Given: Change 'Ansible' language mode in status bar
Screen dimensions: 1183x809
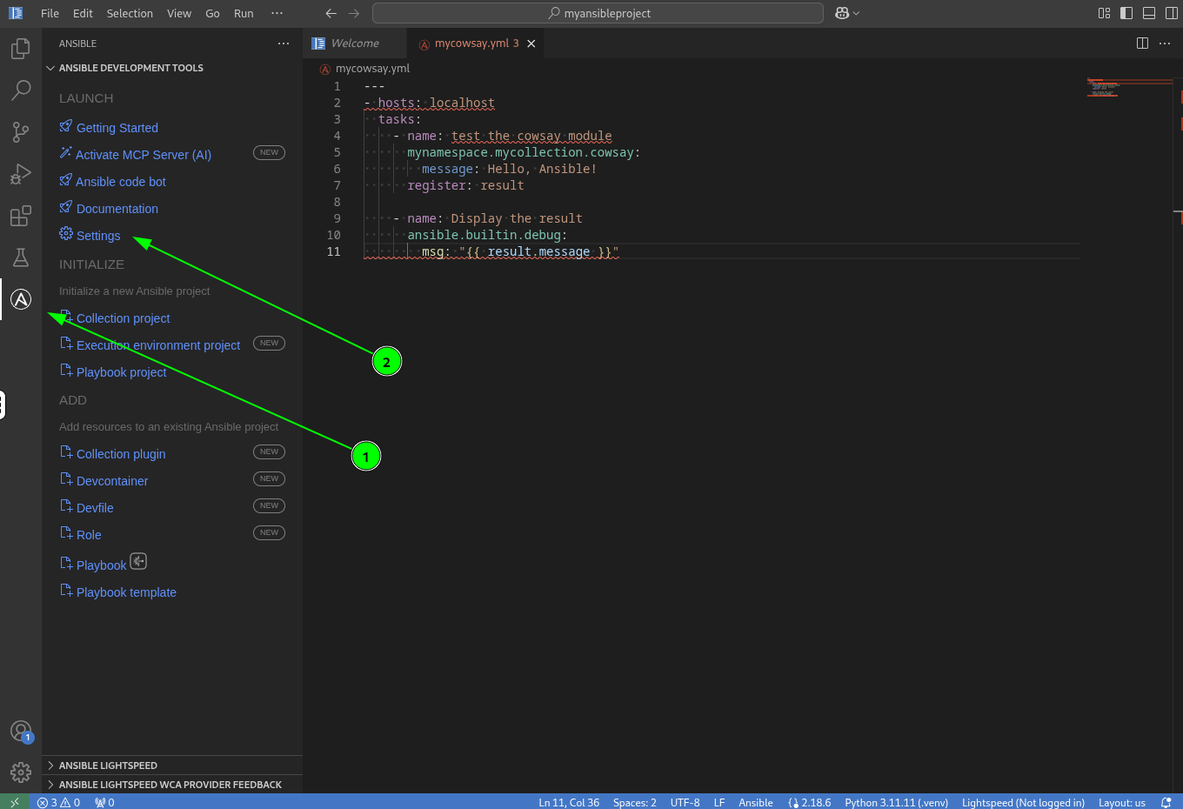Looking at the screenshot, I should coord(756,802).
